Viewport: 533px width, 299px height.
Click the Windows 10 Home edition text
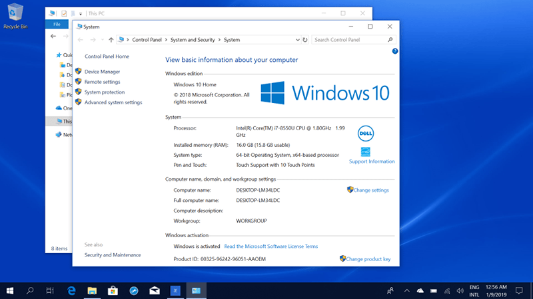[195, 84]
